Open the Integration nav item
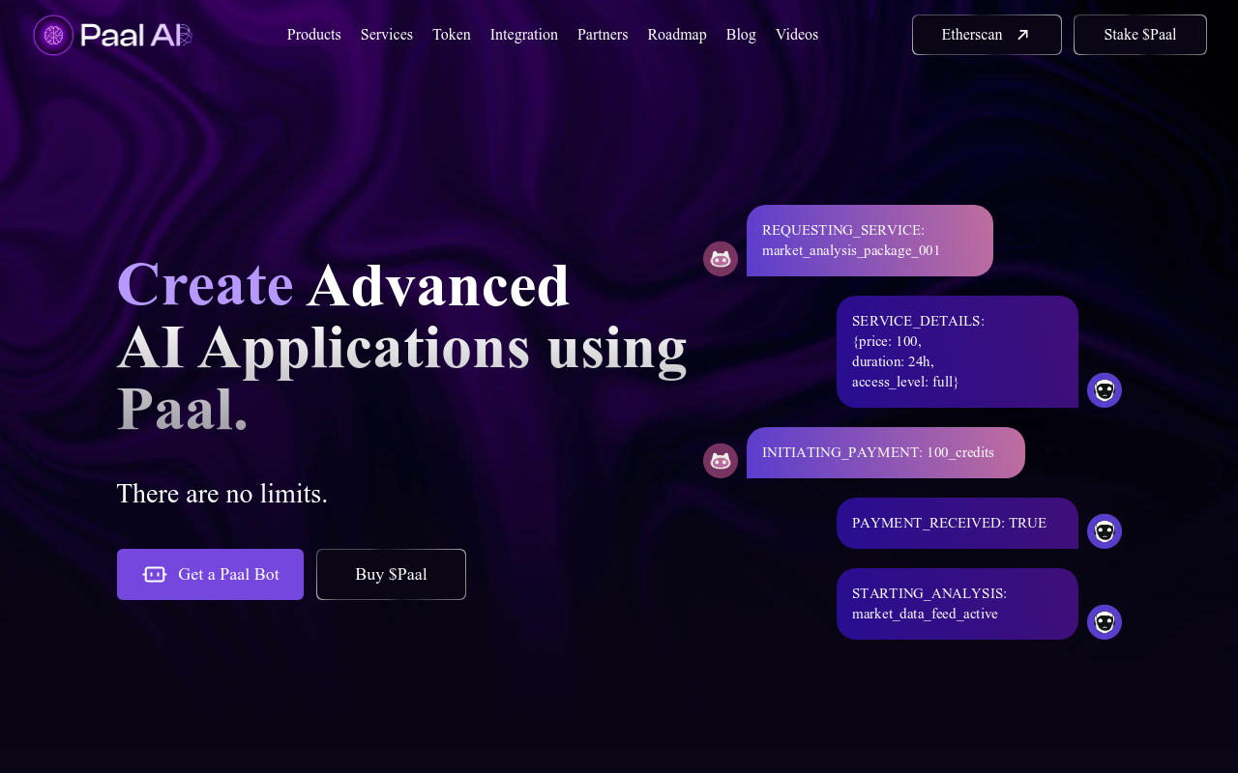 [x=524, y=35]
